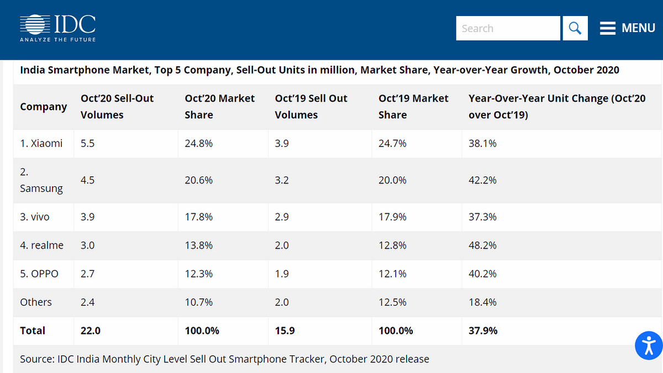Click Samsung's Oct'20 share '20.6%'
The height and width of the screenshot is (373, 663).
199,180
